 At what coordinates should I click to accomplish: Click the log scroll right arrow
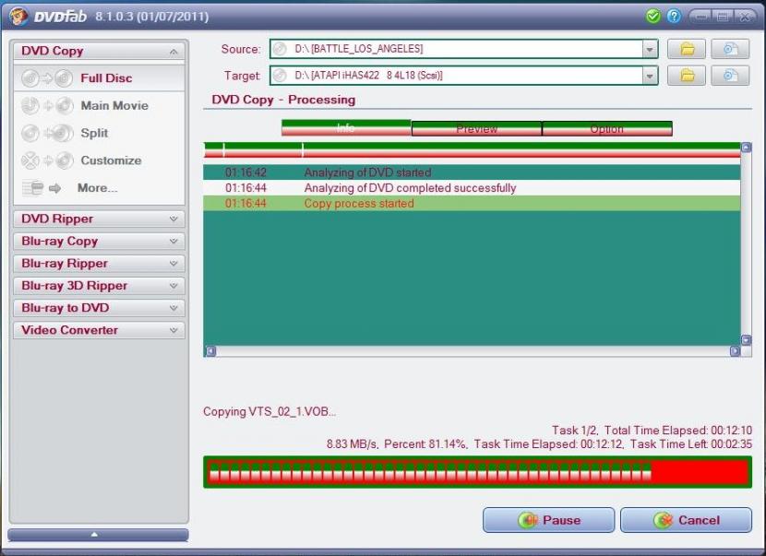[735, 351]
